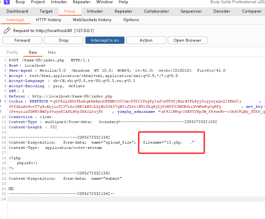Click the phpinfo() code line

[27, 163]
